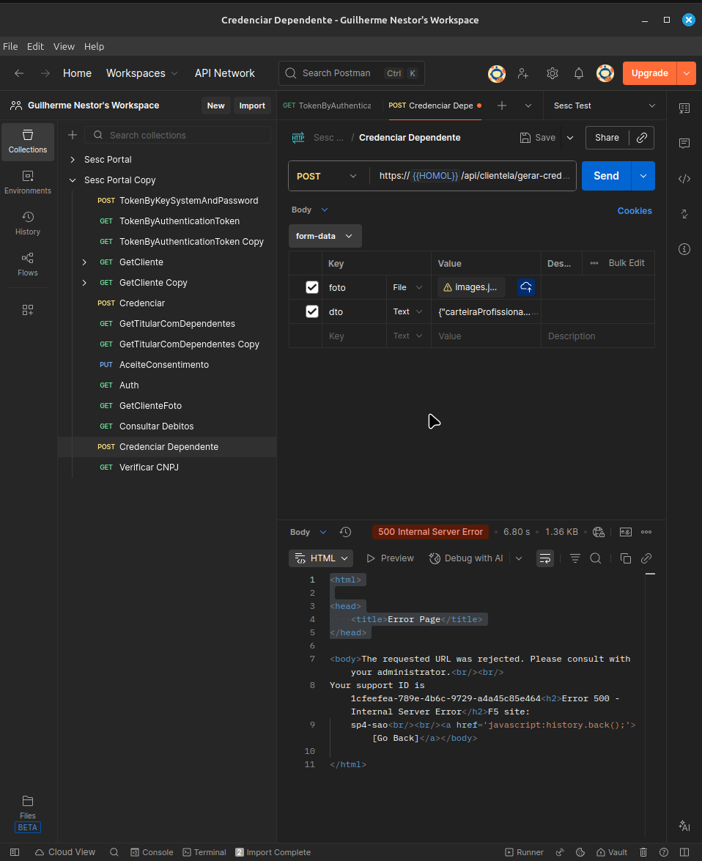Toggle the word wrap button in response
The height and width of the screenshot is (861, 702).
click(545, 558)
